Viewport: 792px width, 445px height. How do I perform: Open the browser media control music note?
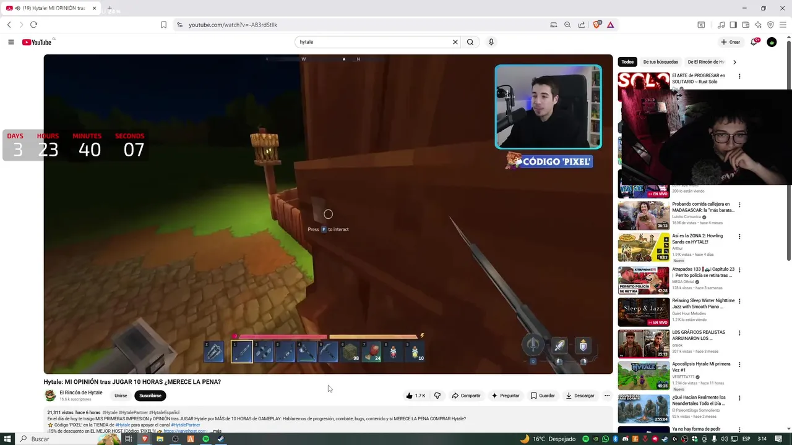click(721, 25)
